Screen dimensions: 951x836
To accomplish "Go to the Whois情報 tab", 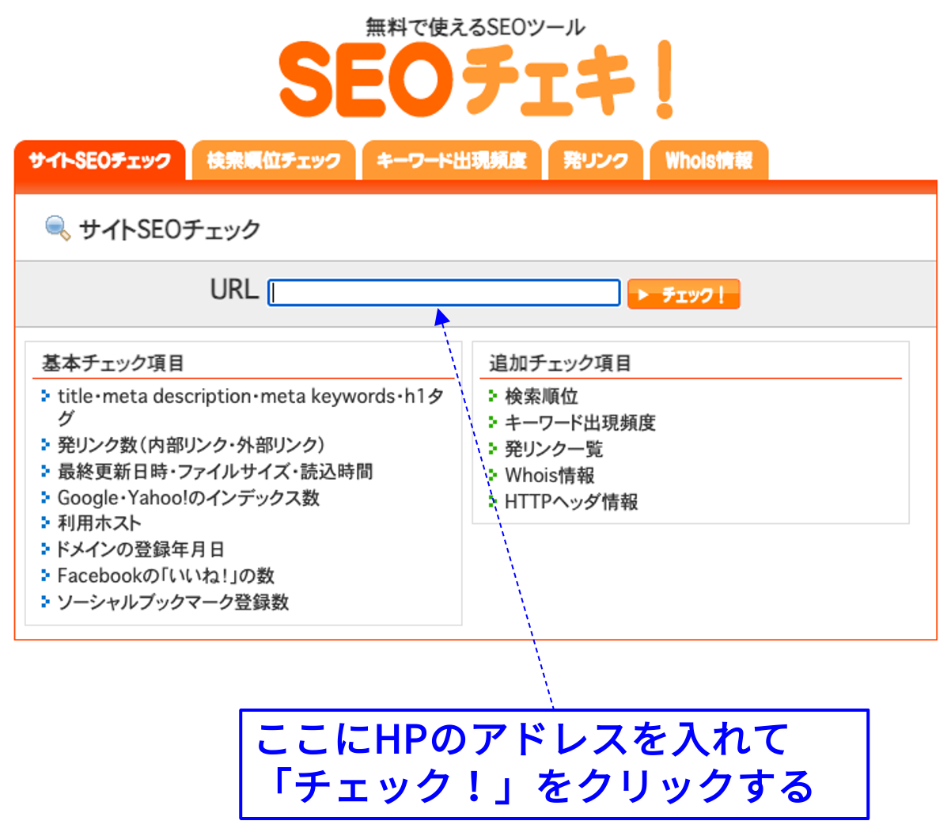I will 709,161.
